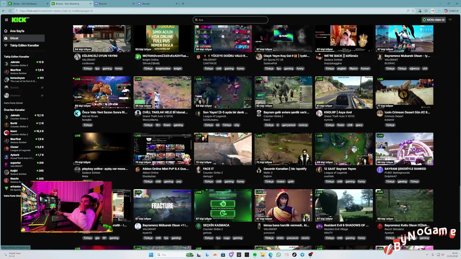
Task: Toggle the Kick sidebar hamburger menu
Action: pos(6,20)
